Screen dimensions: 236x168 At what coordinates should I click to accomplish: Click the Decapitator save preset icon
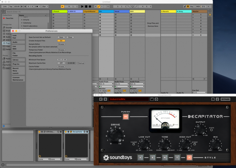pos(152,99)
